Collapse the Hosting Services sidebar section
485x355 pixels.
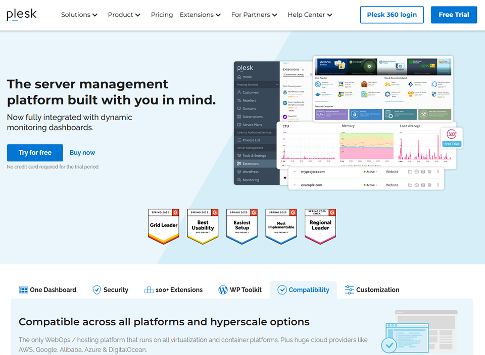[x=277, y=85]
